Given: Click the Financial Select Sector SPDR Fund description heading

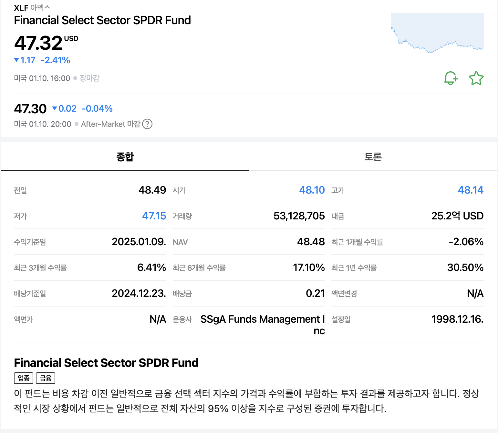Looking at the screenshot, I should pyautogui.click(x=106, y=363).
